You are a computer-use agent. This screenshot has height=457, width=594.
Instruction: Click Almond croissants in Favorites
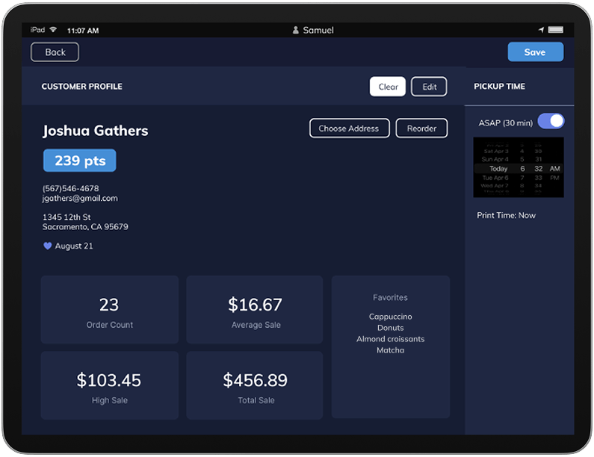click(390, 339)
